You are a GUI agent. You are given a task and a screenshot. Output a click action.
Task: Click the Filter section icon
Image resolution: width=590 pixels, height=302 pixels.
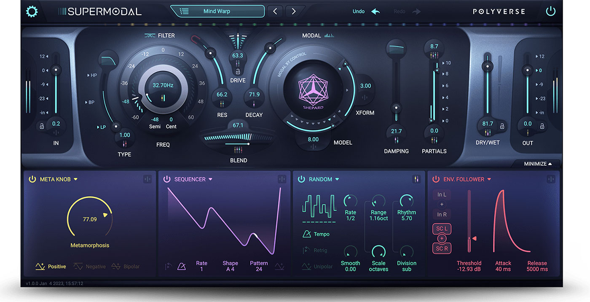[x=150, y=36]
